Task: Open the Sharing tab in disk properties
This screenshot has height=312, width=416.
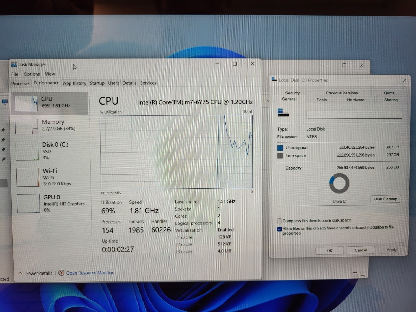Action: point(391,100)
